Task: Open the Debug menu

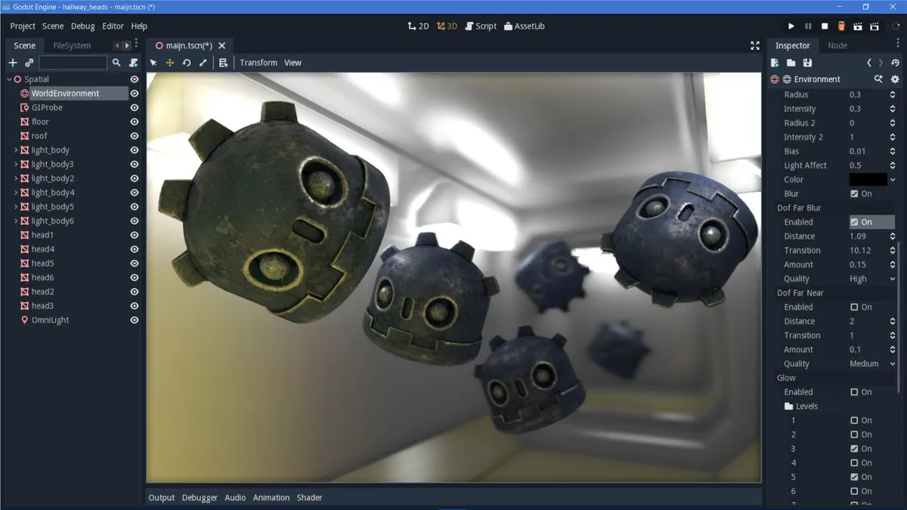Action: click(x=82, y=26)
